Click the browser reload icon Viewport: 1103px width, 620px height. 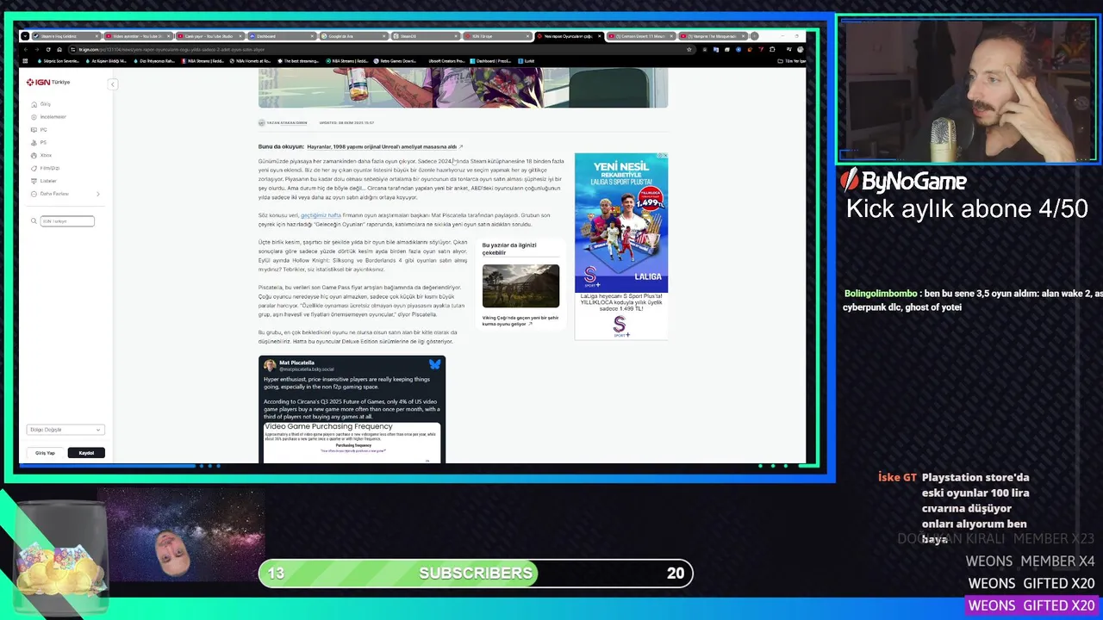(47, 49)
